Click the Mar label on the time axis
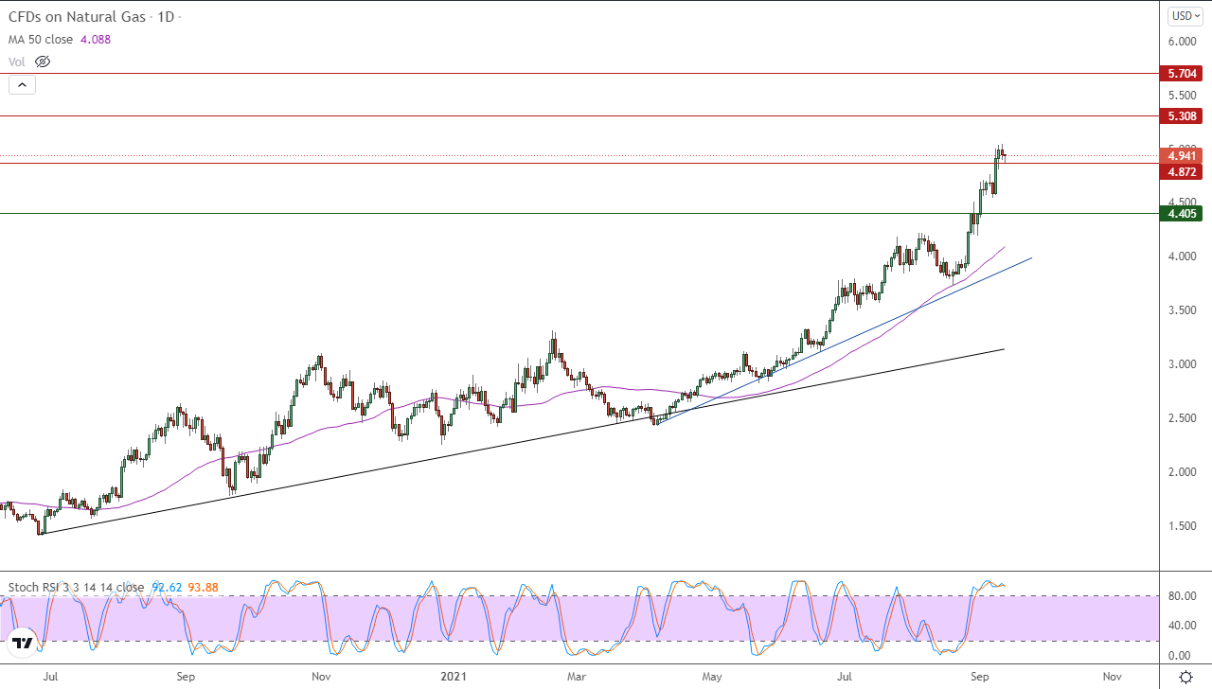1212x689 pixels. coord(576,677)
